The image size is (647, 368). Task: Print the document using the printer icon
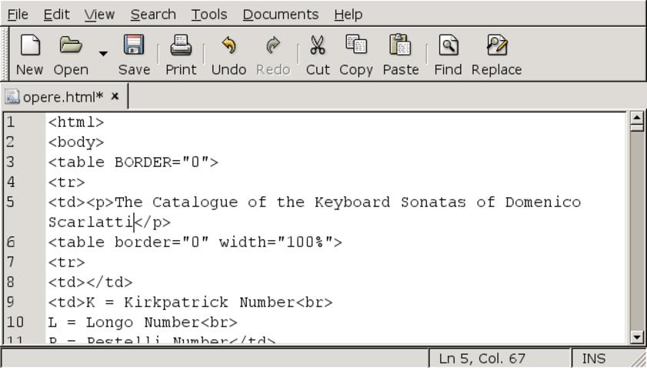181,46
